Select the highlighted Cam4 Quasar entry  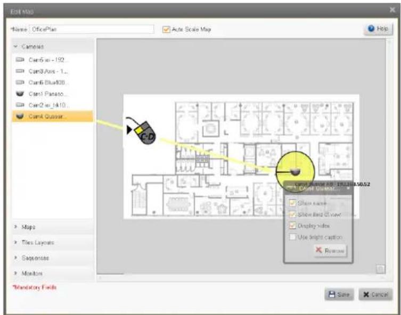coord(53,116)
